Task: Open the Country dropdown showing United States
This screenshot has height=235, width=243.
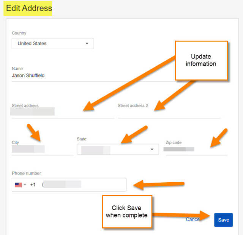Action: click(53, 44)
